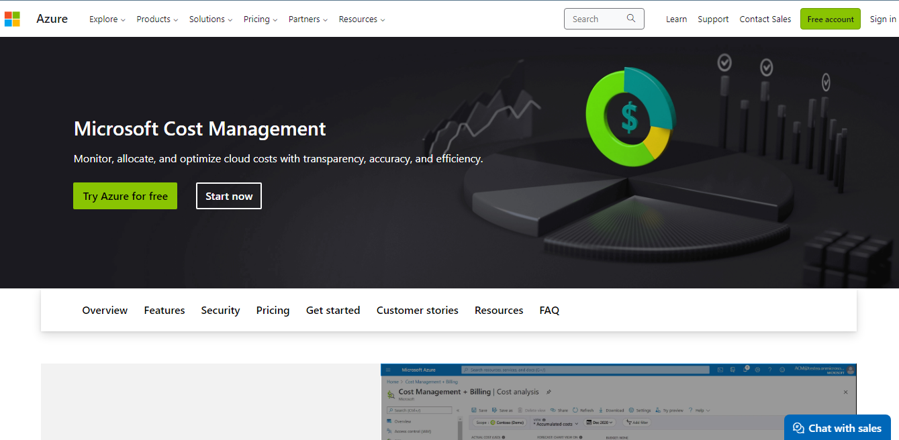Select Pricing in the section navigation bar
Image resolution: width=899 pixels, height=440 pixels.
[x=273, y=310]
